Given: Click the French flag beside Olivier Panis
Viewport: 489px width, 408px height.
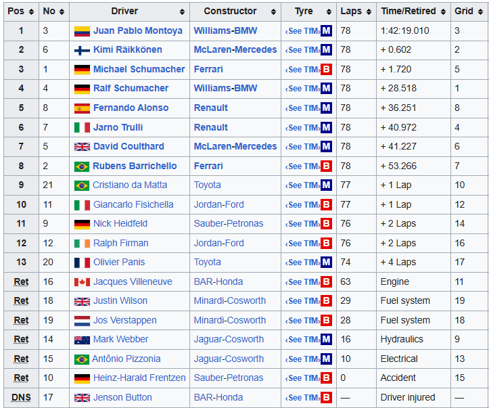Looking at the screenshot, I should (82, 263).
